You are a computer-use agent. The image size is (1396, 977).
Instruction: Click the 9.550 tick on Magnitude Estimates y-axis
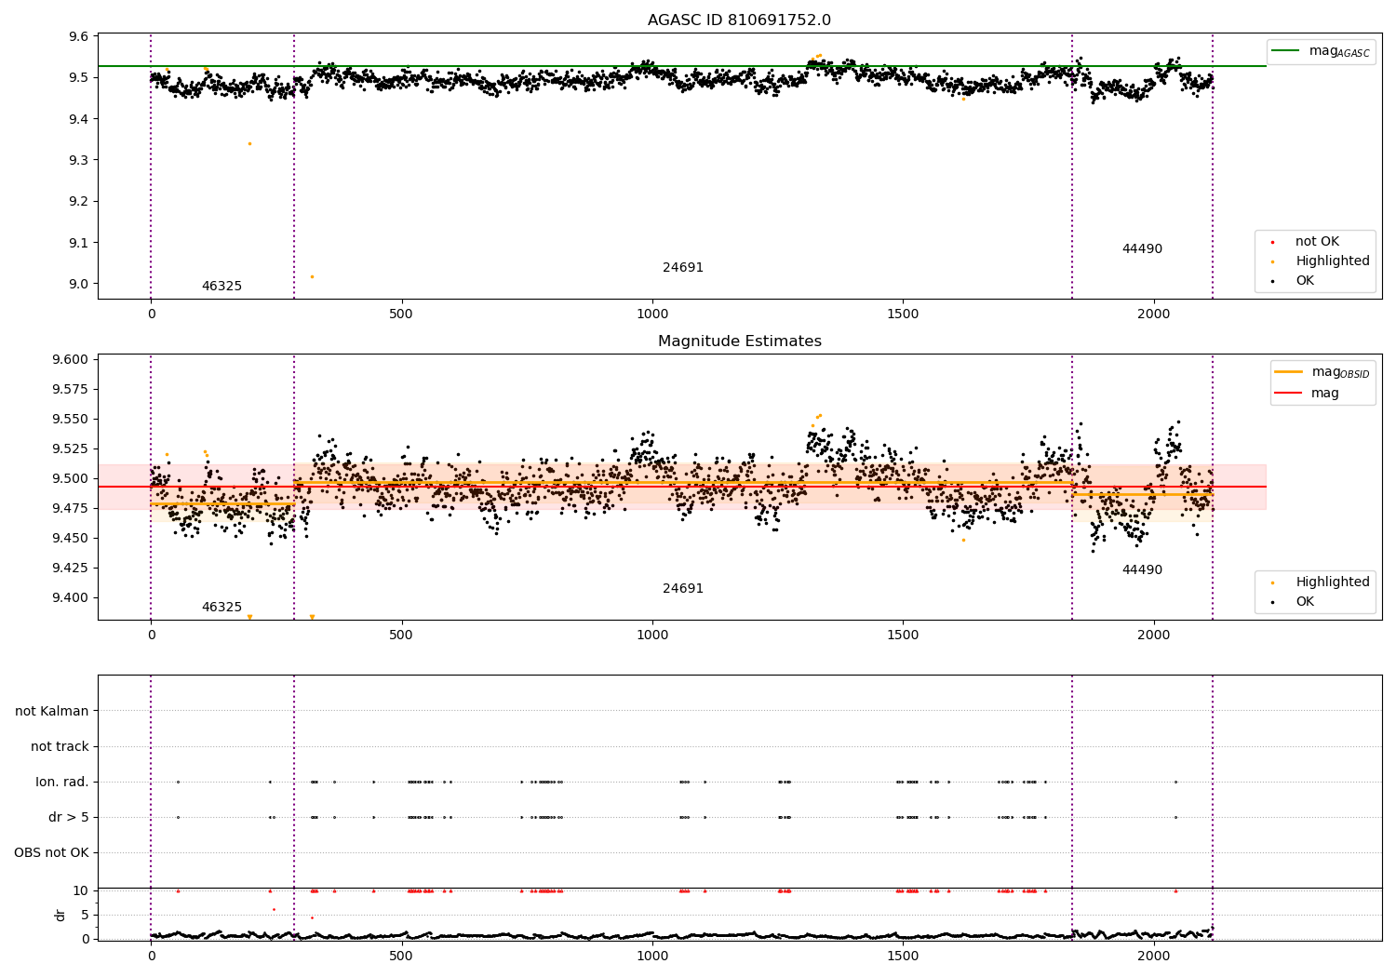(x=70, y=420)
